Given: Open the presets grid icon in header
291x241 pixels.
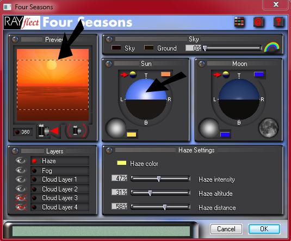Looking at the screenshot, I should (239, 22).
